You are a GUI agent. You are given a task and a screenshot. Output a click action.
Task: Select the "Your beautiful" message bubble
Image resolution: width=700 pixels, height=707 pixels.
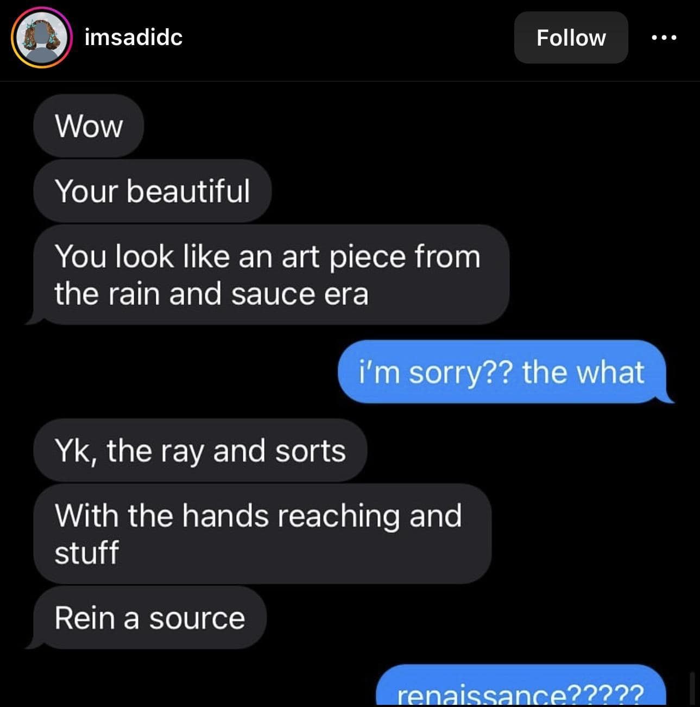click(x=152, y=191)
